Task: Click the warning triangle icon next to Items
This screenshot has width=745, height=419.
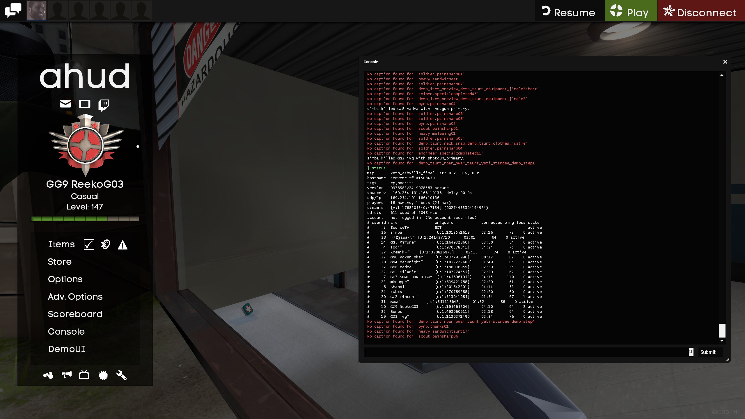Action: [x=123, y=245]
